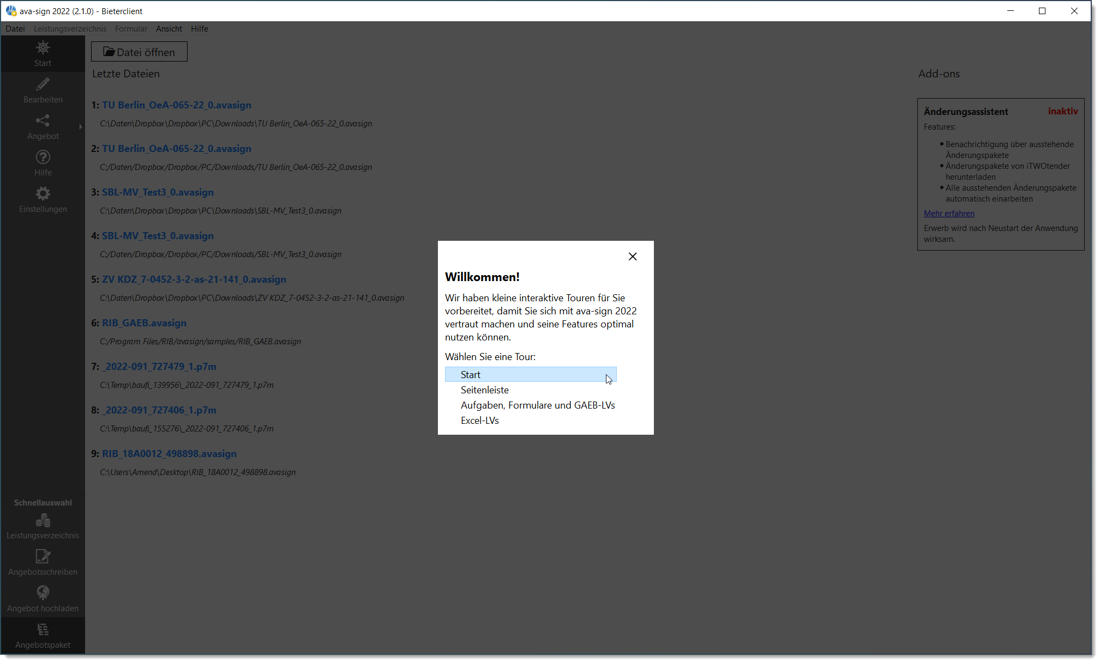The image size is (1100, 663).
Task: Open the Ansicht menu
Action: pos(169,29)
